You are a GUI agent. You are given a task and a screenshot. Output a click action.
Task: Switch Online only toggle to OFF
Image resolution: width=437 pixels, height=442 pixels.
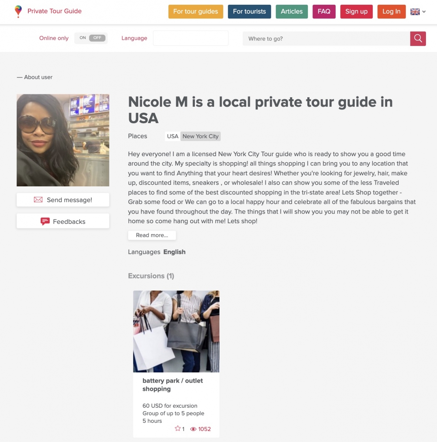pyautogui.click(x=97, y=38)
